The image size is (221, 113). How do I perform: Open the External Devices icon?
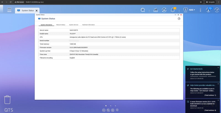tap(164, 10)
